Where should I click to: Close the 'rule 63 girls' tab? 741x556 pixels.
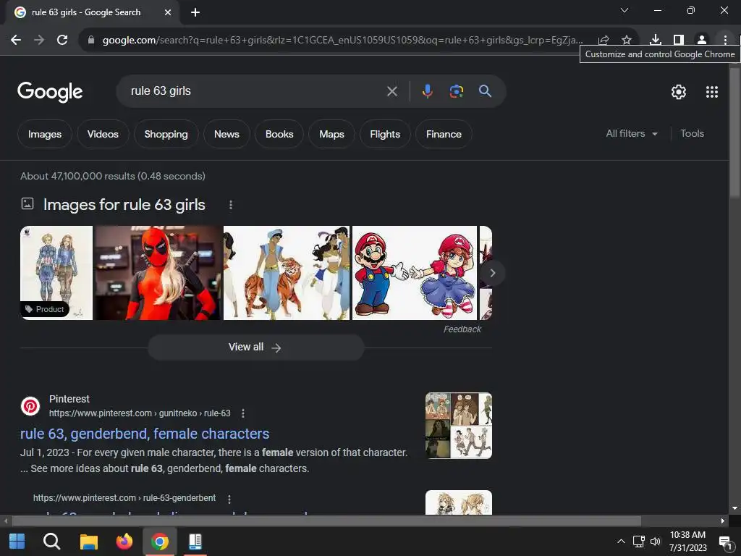coord(168,12)
